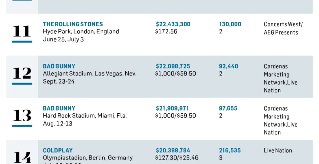The height and width of the screenshot is (164, 319).
Task: Click the 92,440 attendance number
Action: [228, 66]
